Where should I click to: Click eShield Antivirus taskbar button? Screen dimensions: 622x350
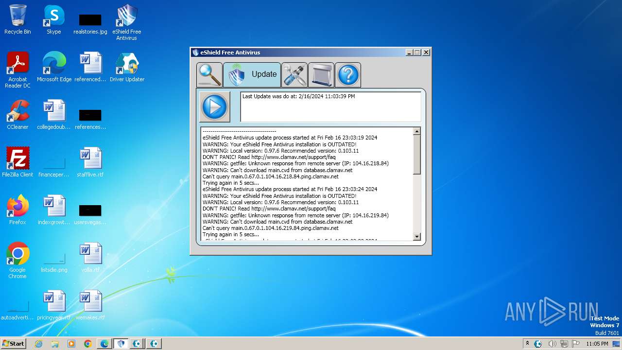[x=121, y=344]
